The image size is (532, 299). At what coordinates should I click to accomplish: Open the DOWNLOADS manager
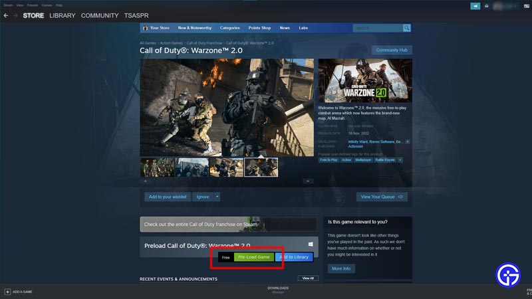[x=278, y=290]
